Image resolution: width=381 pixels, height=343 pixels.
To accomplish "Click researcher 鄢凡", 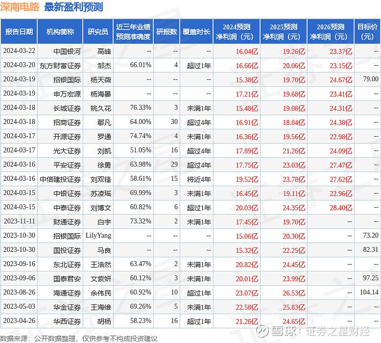I will (x=104, y=122).
